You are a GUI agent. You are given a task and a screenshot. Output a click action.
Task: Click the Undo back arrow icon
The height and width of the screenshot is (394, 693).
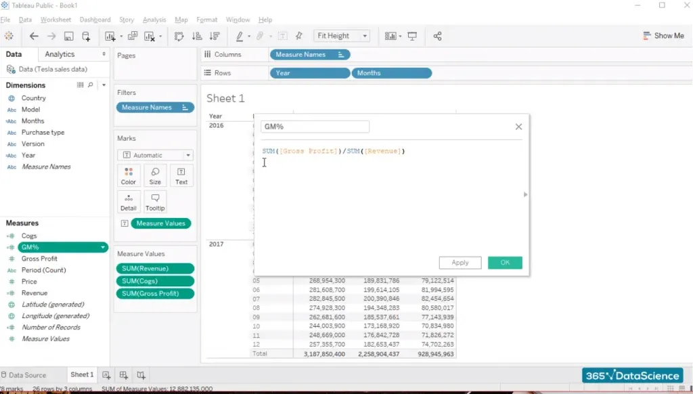click(x=34, y=36)
